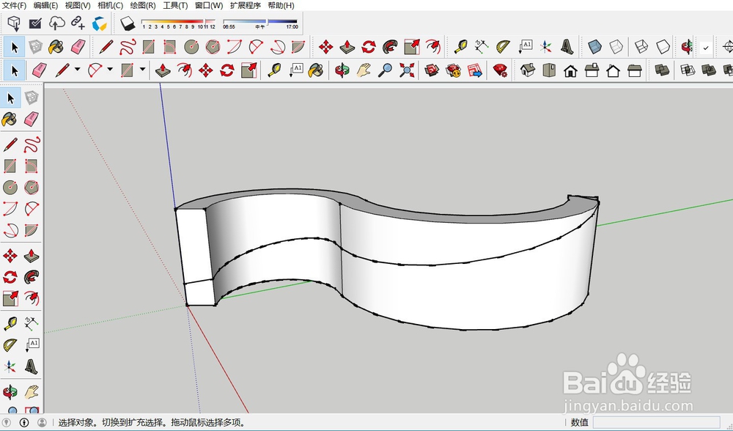This screenshot has height=431, width=733.
Task: Click the cloud upload publish icon
Action: pyautogui.click(x=56, y=23)
